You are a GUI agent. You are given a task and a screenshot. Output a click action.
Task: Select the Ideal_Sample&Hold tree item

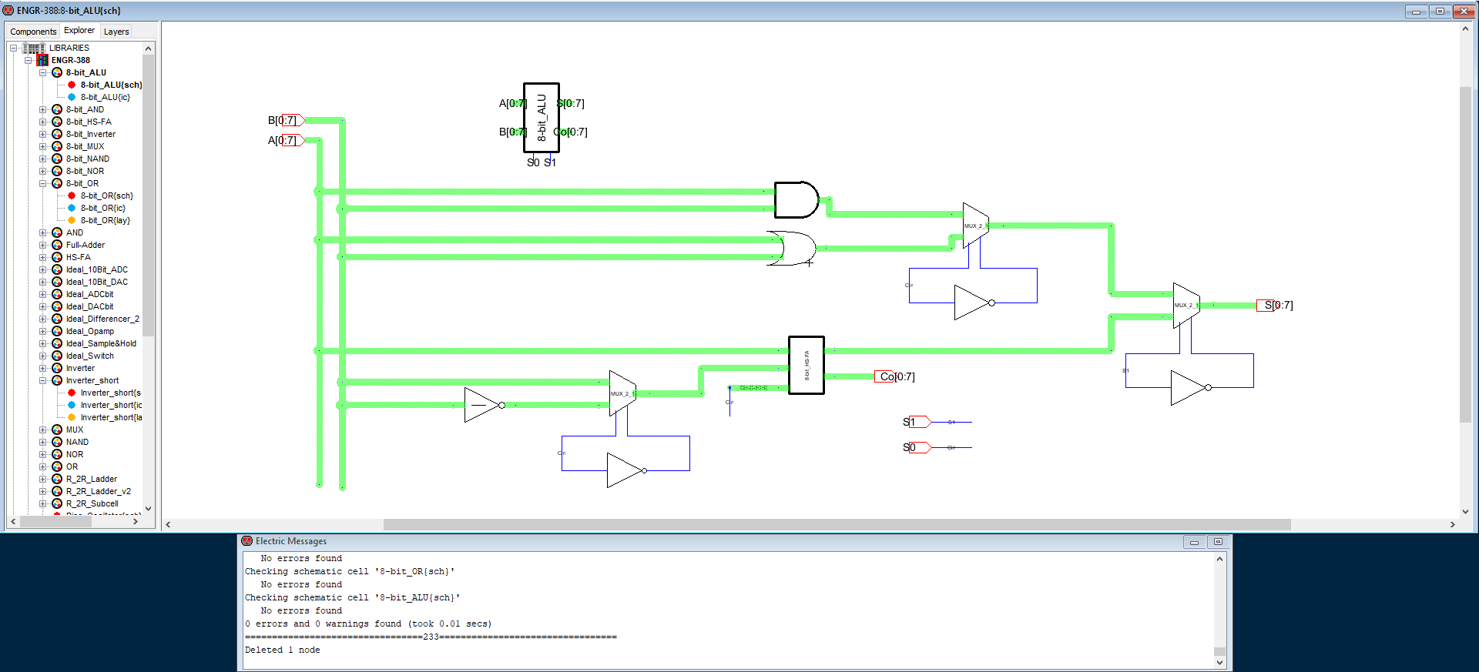tap(101, 343)
